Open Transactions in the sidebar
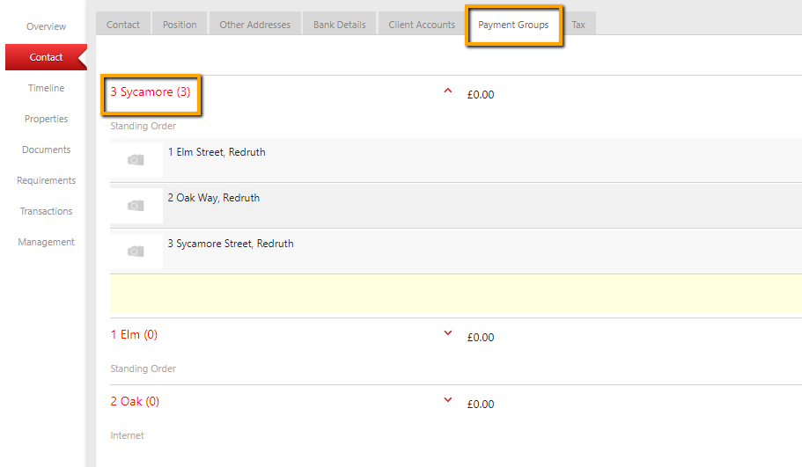The image size is (802, 467). (46, 211)
